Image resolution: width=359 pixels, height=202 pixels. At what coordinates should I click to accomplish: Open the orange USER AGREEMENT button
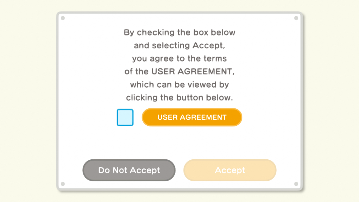(x=192, y=117)
